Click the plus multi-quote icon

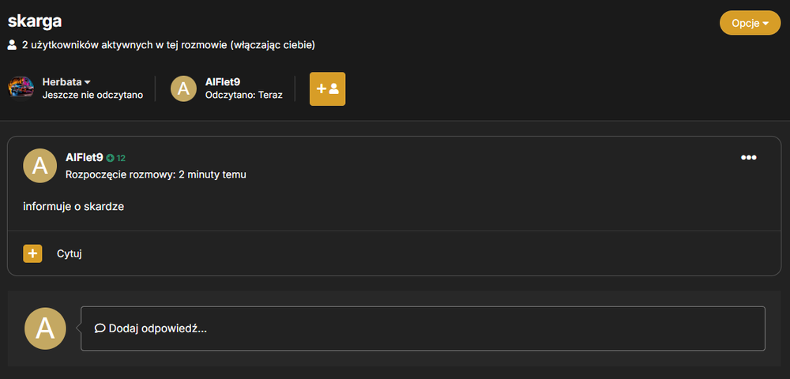coord(32,253)
